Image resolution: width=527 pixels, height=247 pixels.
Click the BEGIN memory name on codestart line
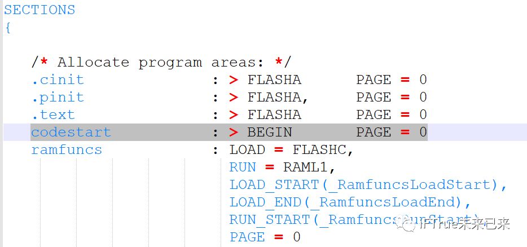[270, 133]
